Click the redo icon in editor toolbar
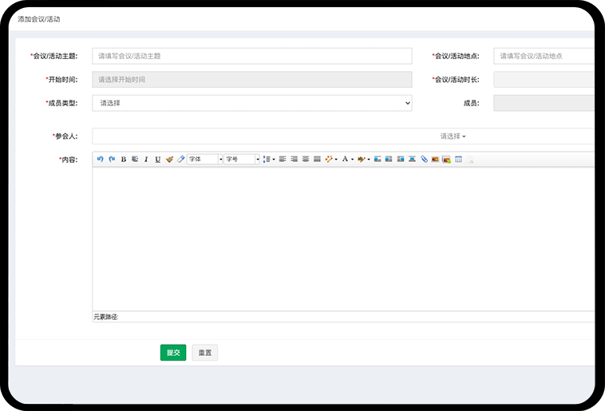 [112, 160]
